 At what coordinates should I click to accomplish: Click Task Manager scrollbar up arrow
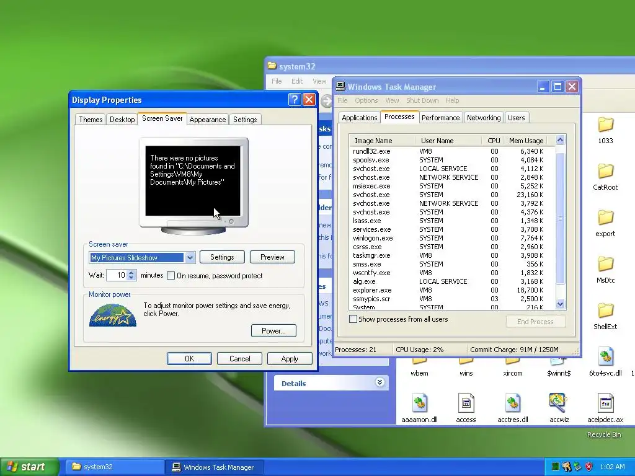pos(560,140)
